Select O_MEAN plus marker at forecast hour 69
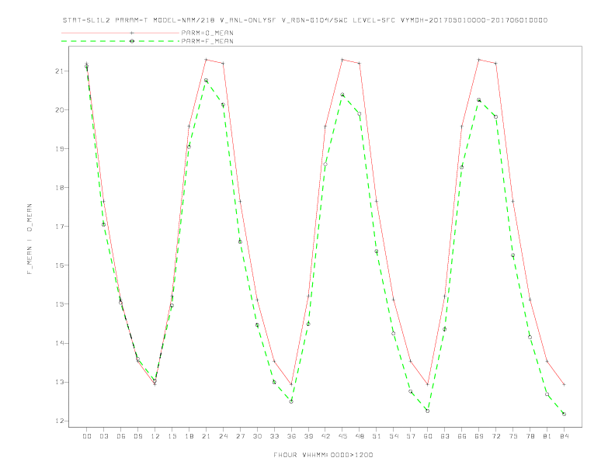The width and height of the screenshot is (615, 475). tap(479, 60)
